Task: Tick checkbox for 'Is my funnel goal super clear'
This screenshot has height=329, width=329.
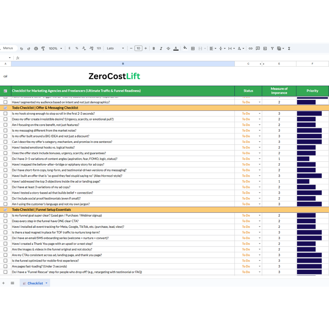Action: (x=5, y=215)
